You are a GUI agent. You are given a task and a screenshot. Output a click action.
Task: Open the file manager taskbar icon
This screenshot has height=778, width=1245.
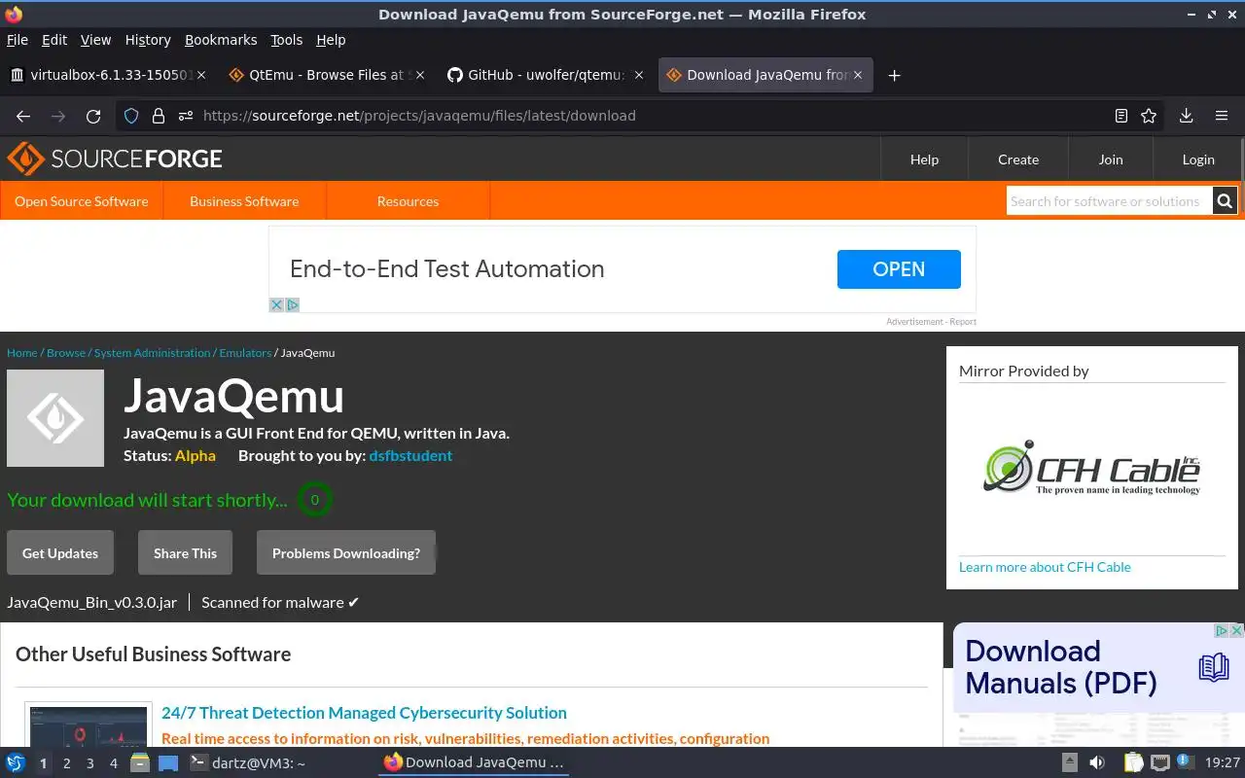pyautogui.click(x=140, y=762)
